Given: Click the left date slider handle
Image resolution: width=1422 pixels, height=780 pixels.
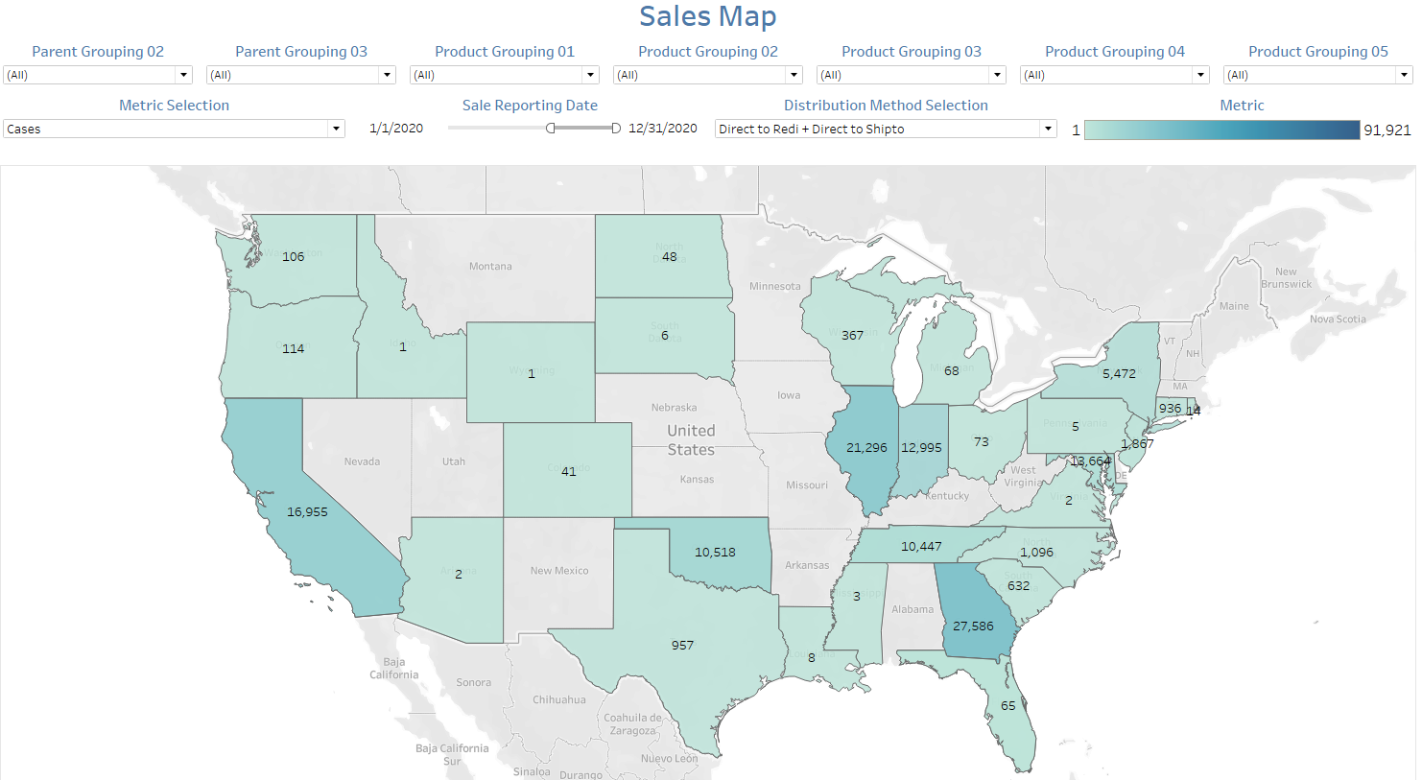Looking at the screenshot, I should coord(551,129).
